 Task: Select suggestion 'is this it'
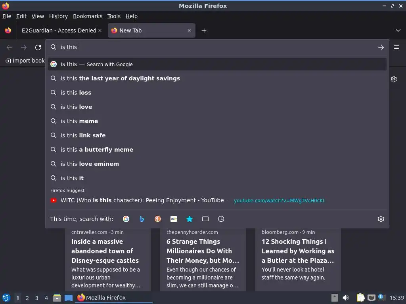pos(217,178)
